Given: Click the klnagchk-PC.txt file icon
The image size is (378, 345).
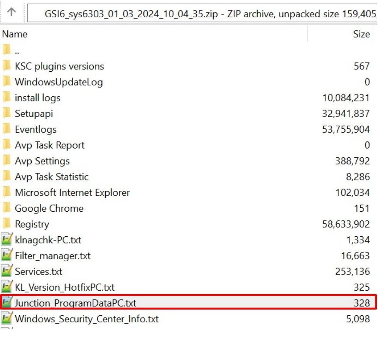Looking at the screenshot, I should pos(7,239).
